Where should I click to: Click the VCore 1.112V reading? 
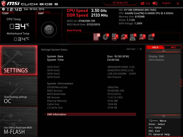(127, 20)
